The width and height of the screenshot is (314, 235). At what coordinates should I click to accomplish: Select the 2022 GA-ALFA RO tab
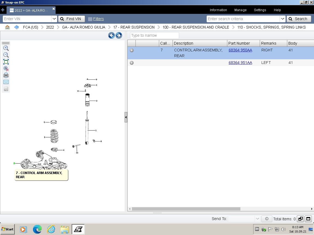(x=31, y=10)
